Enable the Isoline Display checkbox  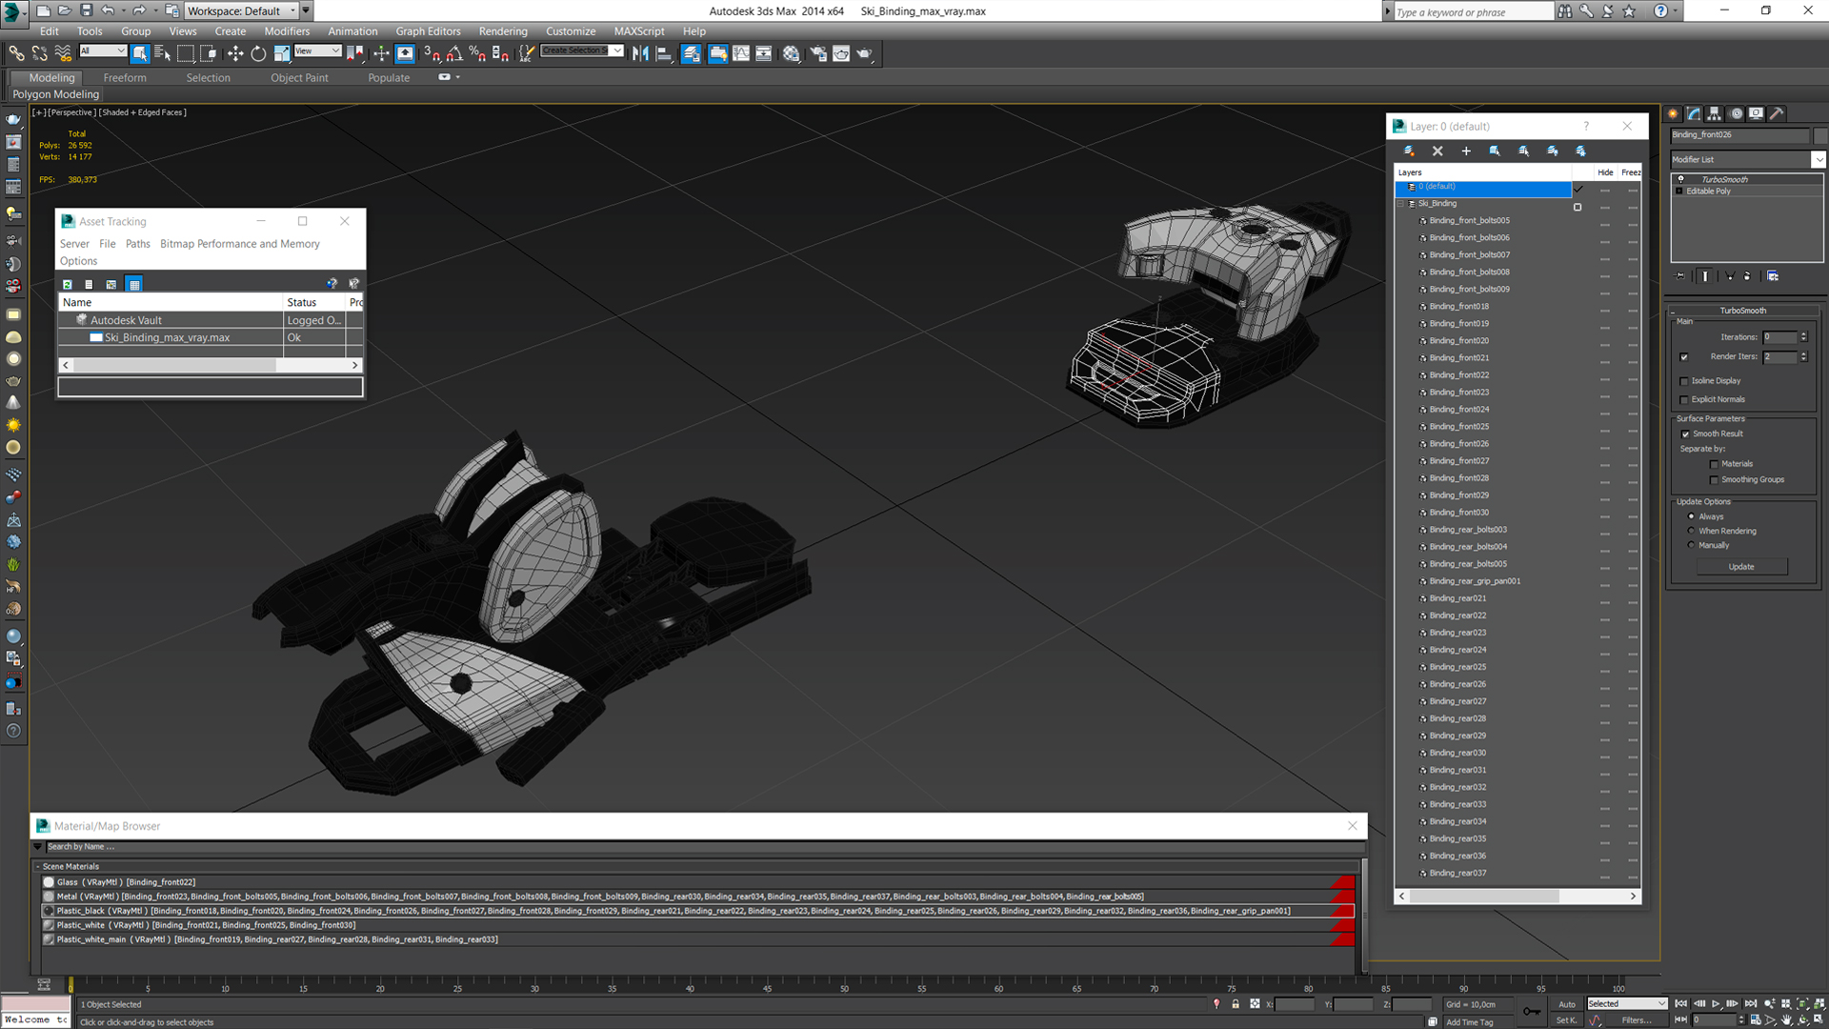pos(1684,381)
